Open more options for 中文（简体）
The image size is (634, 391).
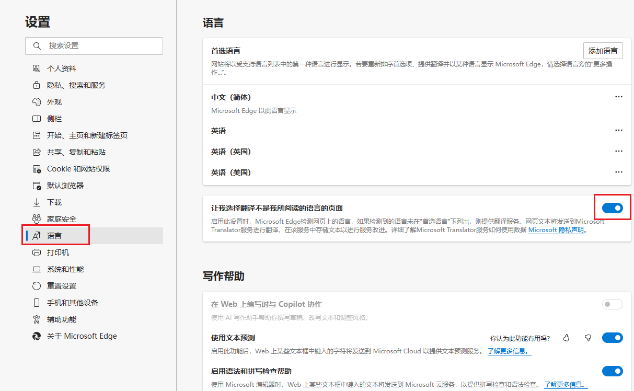(619, 96)
